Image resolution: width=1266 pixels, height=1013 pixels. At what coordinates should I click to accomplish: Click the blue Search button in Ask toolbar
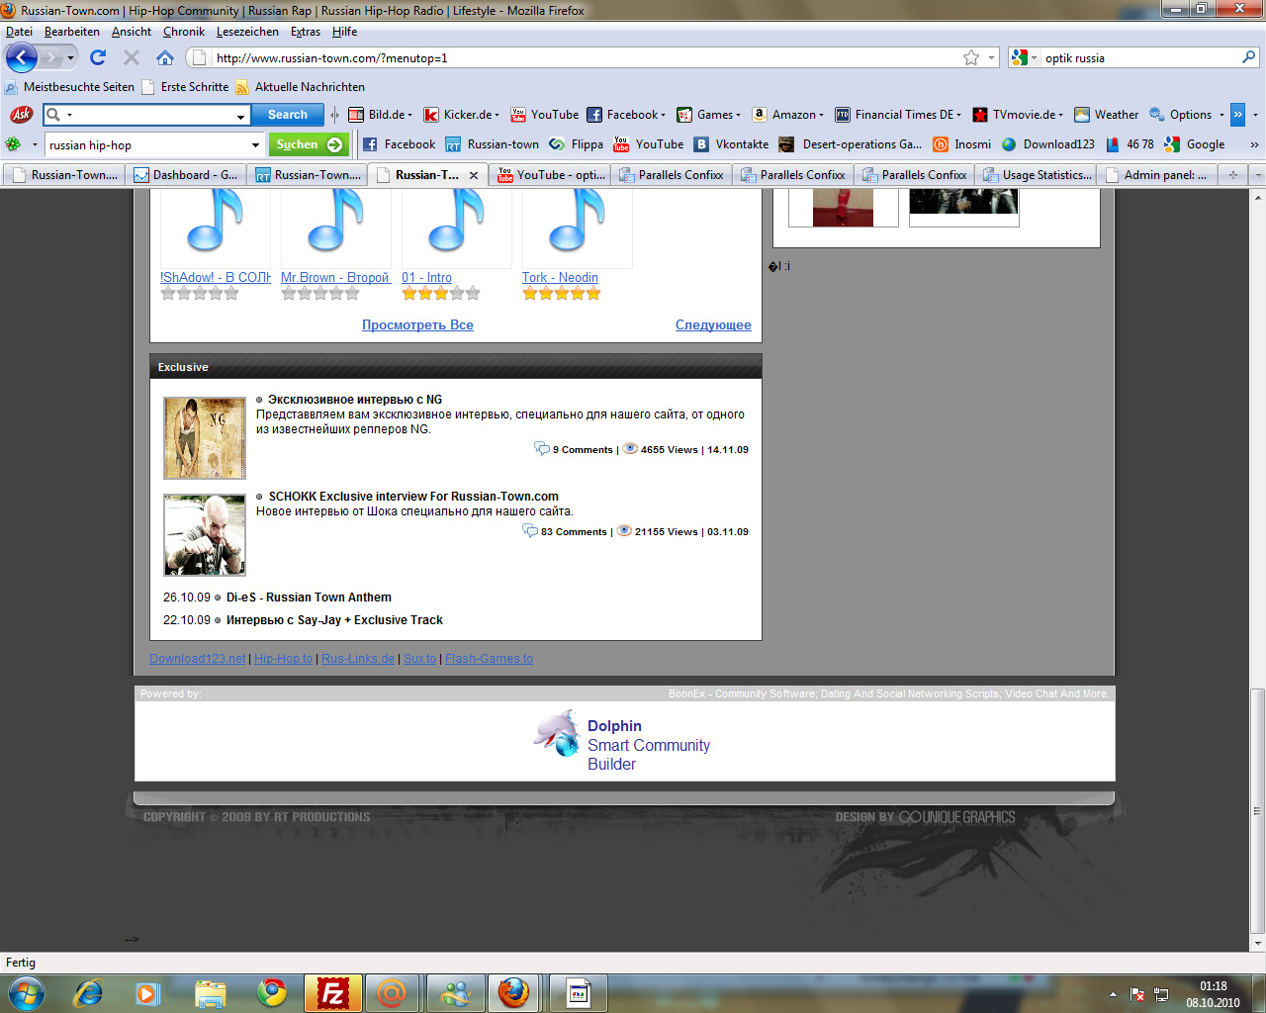click(x=287, y=115)
